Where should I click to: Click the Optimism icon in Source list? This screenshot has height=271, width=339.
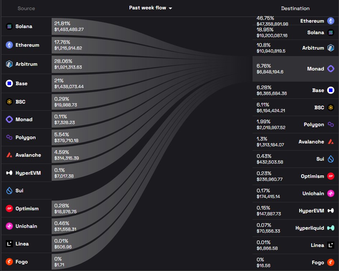pos(9,208)
